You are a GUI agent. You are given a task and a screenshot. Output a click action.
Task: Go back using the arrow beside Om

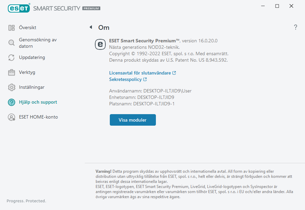coord(91,27)
